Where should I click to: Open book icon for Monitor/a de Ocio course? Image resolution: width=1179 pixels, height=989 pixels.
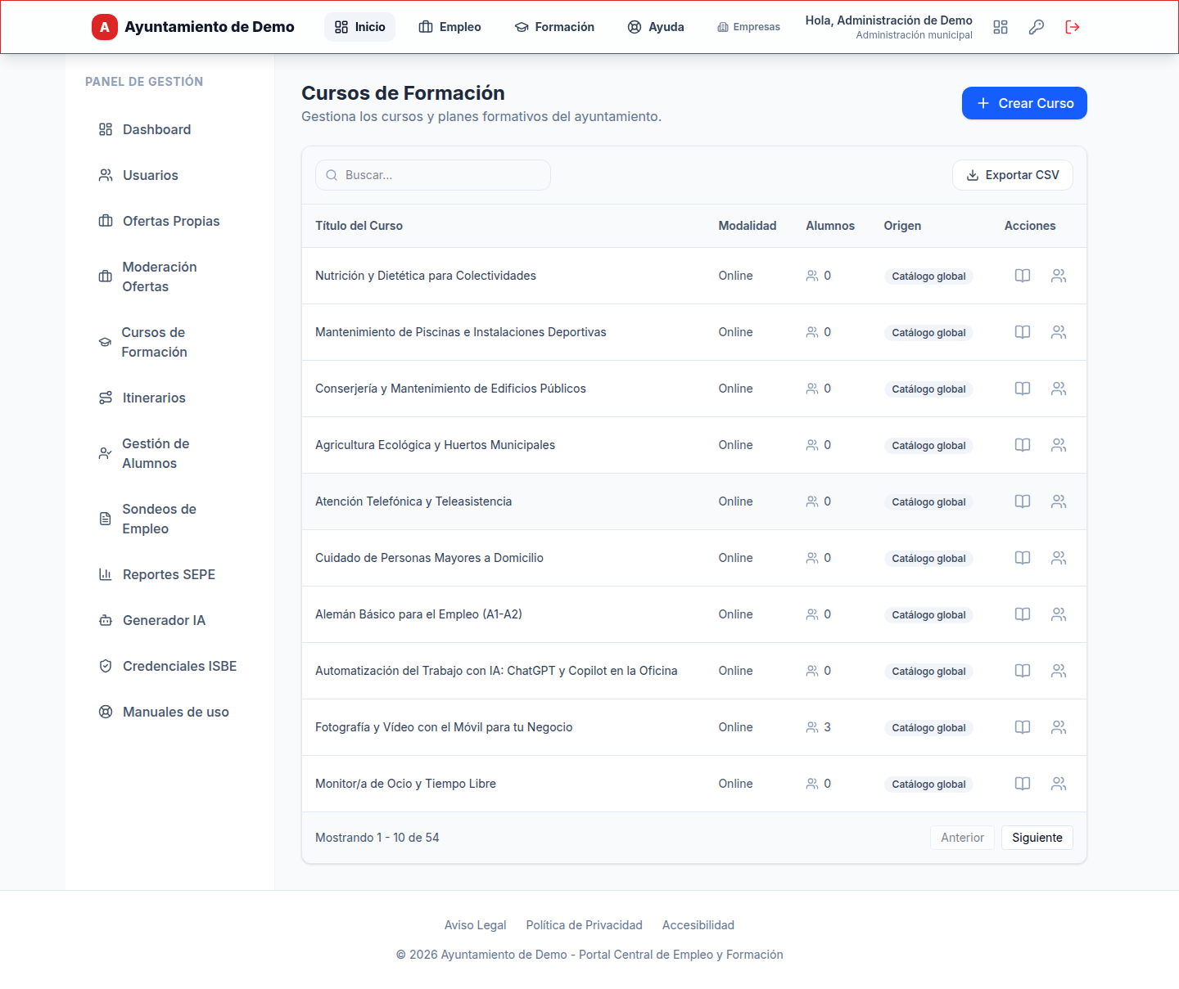tap(1023, 784)
